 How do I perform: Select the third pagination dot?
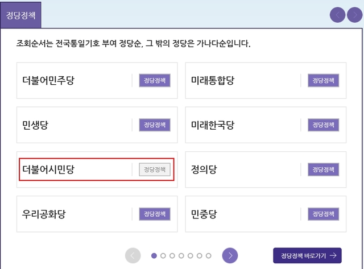coord(172,255)
